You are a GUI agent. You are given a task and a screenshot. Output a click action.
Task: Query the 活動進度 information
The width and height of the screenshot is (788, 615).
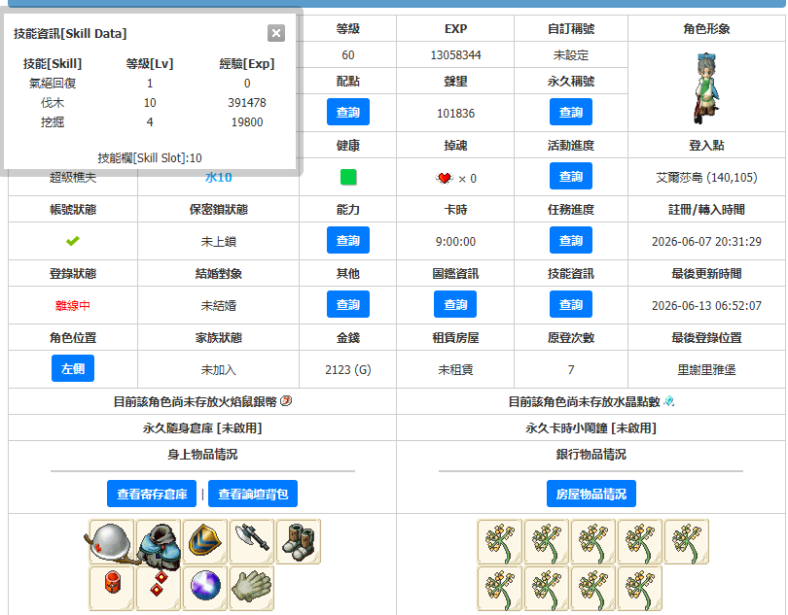pyautogui.click(x=571, y=176)
